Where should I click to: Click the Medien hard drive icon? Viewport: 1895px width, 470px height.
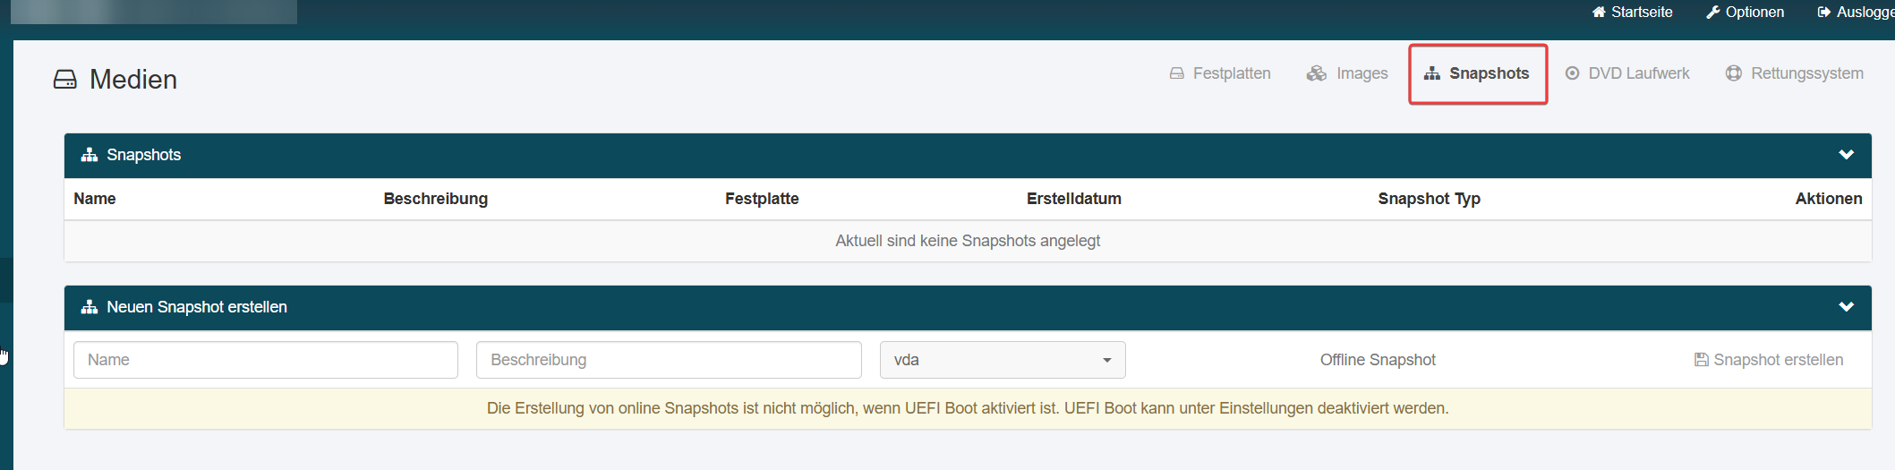[x=65, y=80]
